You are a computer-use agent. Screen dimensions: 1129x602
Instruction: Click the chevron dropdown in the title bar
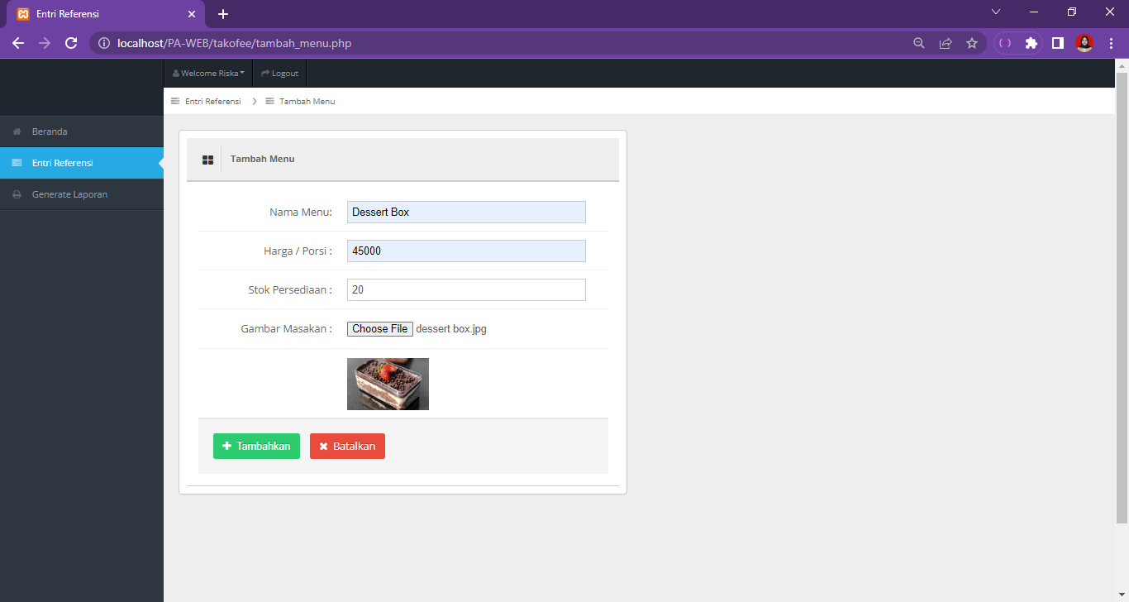[995, 12]
